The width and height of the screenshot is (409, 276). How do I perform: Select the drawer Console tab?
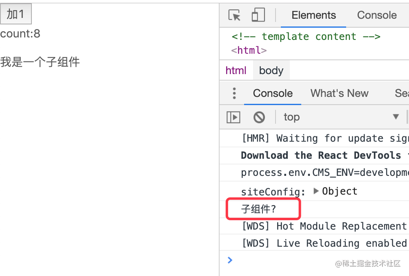(x=273, y=93)
